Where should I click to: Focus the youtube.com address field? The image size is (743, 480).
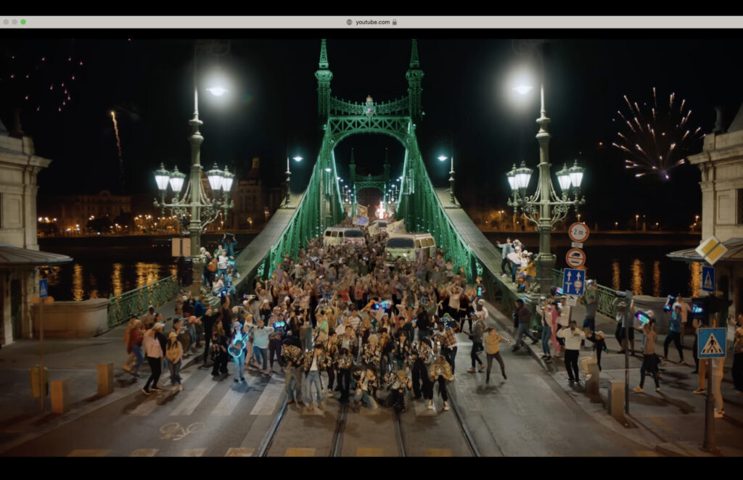tap(373, 22)
